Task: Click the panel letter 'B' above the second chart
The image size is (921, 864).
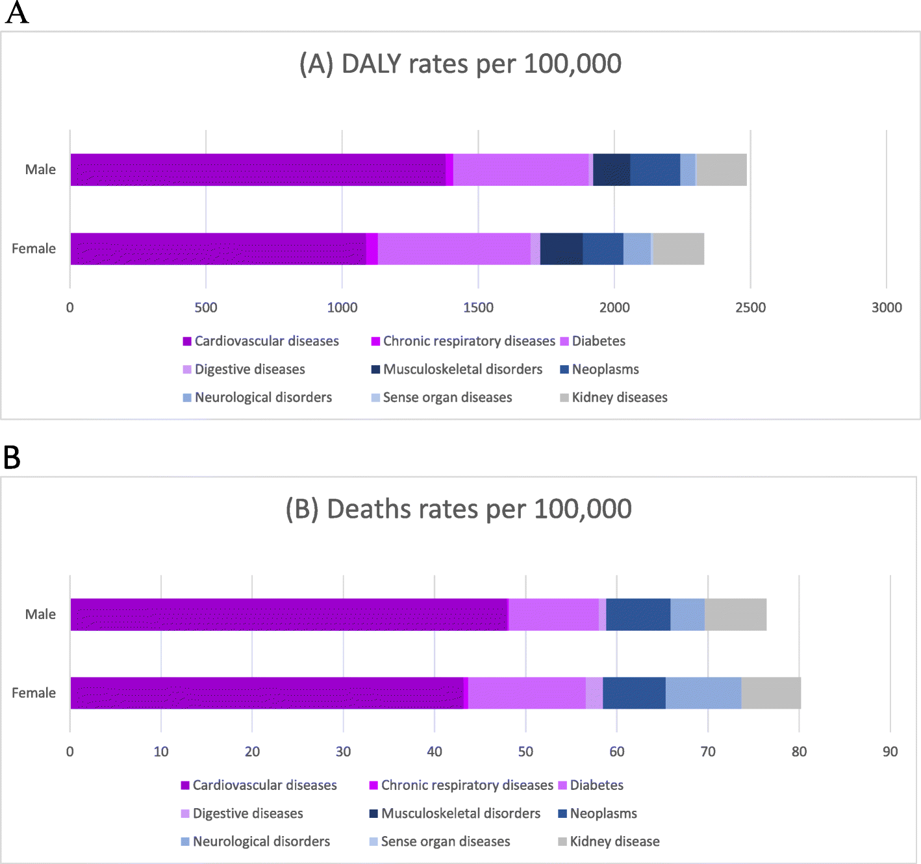Action: pyautogui.click(x=12, y=457)
